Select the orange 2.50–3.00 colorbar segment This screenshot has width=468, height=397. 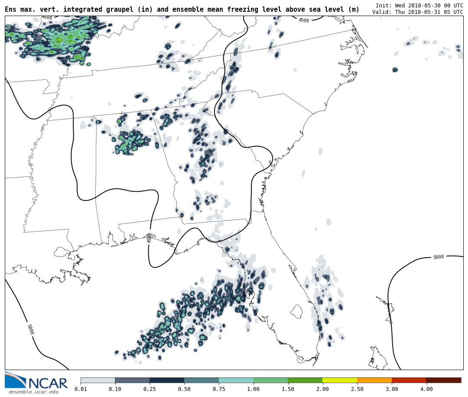(x=374, y=380)
